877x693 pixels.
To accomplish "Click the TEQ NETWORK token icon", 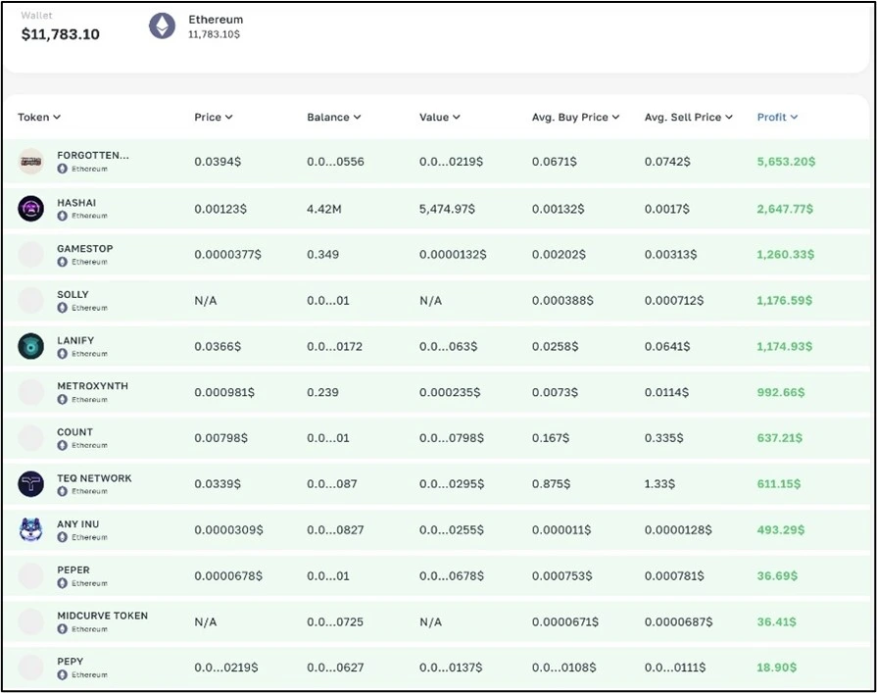I will [x=30, y=484].
